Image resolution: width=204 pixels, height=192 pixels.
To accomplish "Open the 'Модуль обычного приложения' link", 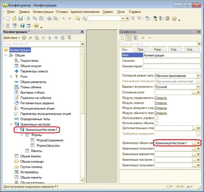I will 161,113.
